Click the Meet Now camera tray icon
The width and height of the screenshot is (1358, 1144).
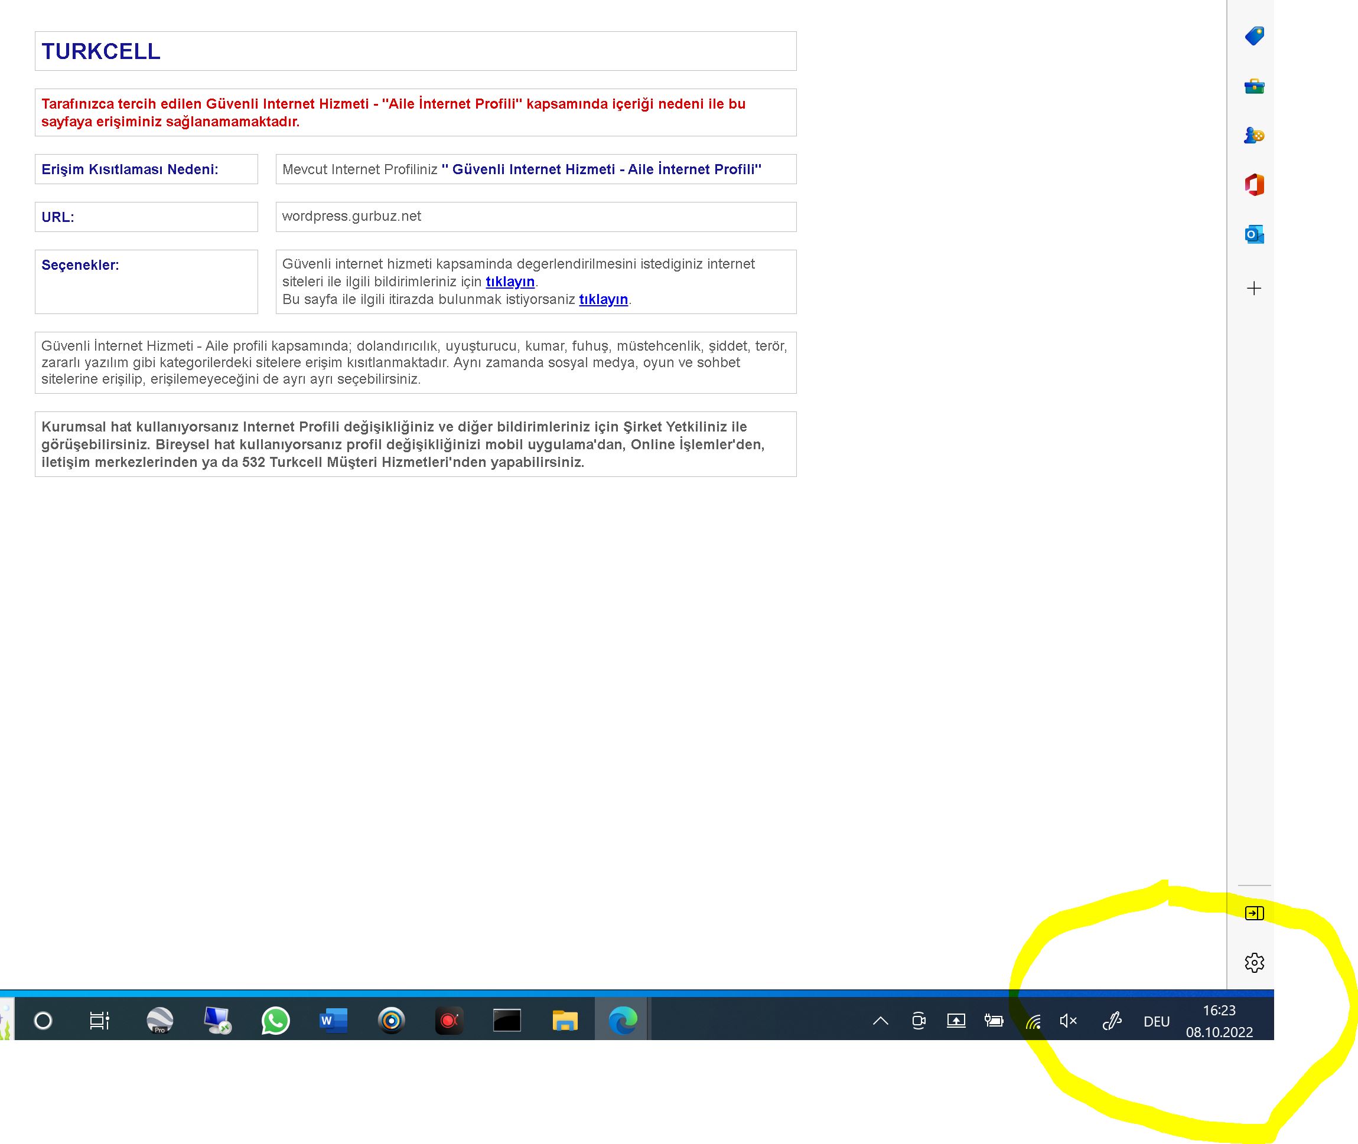click(x=918, y=1021)
